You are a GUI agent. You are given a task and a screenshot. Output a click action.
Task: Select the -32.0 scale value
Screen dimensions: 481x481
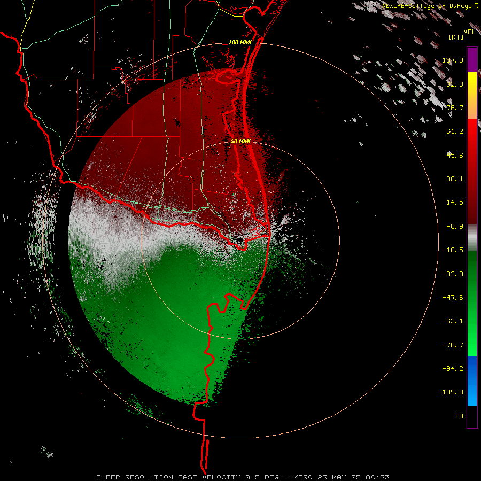point(453,274)
